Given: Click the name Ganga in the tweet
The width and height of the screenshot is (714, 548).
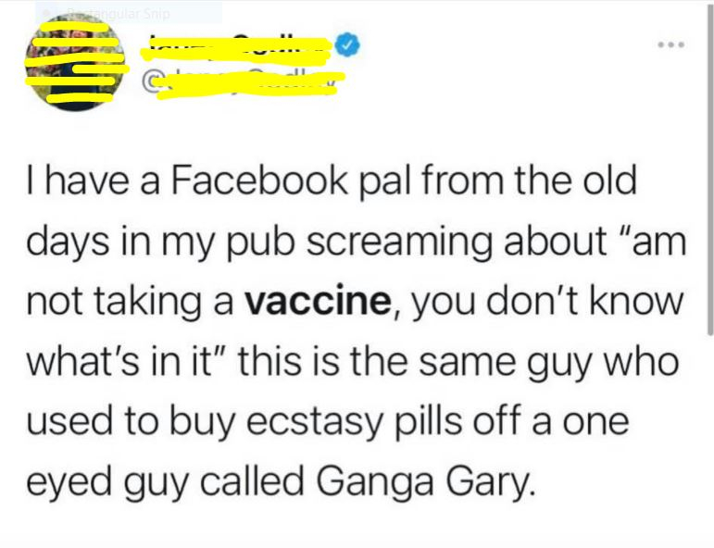Looking at the screenshot, I should tap(375, 481).
